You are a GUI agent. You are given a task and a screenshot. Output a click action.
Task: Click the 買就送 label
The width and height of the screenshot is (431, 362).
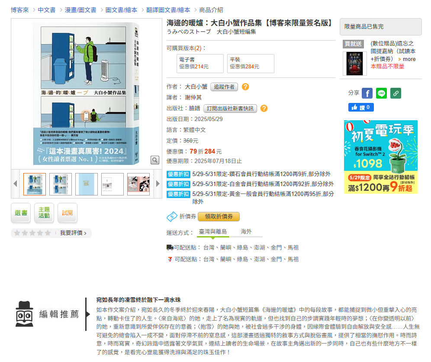pos(353,44)
